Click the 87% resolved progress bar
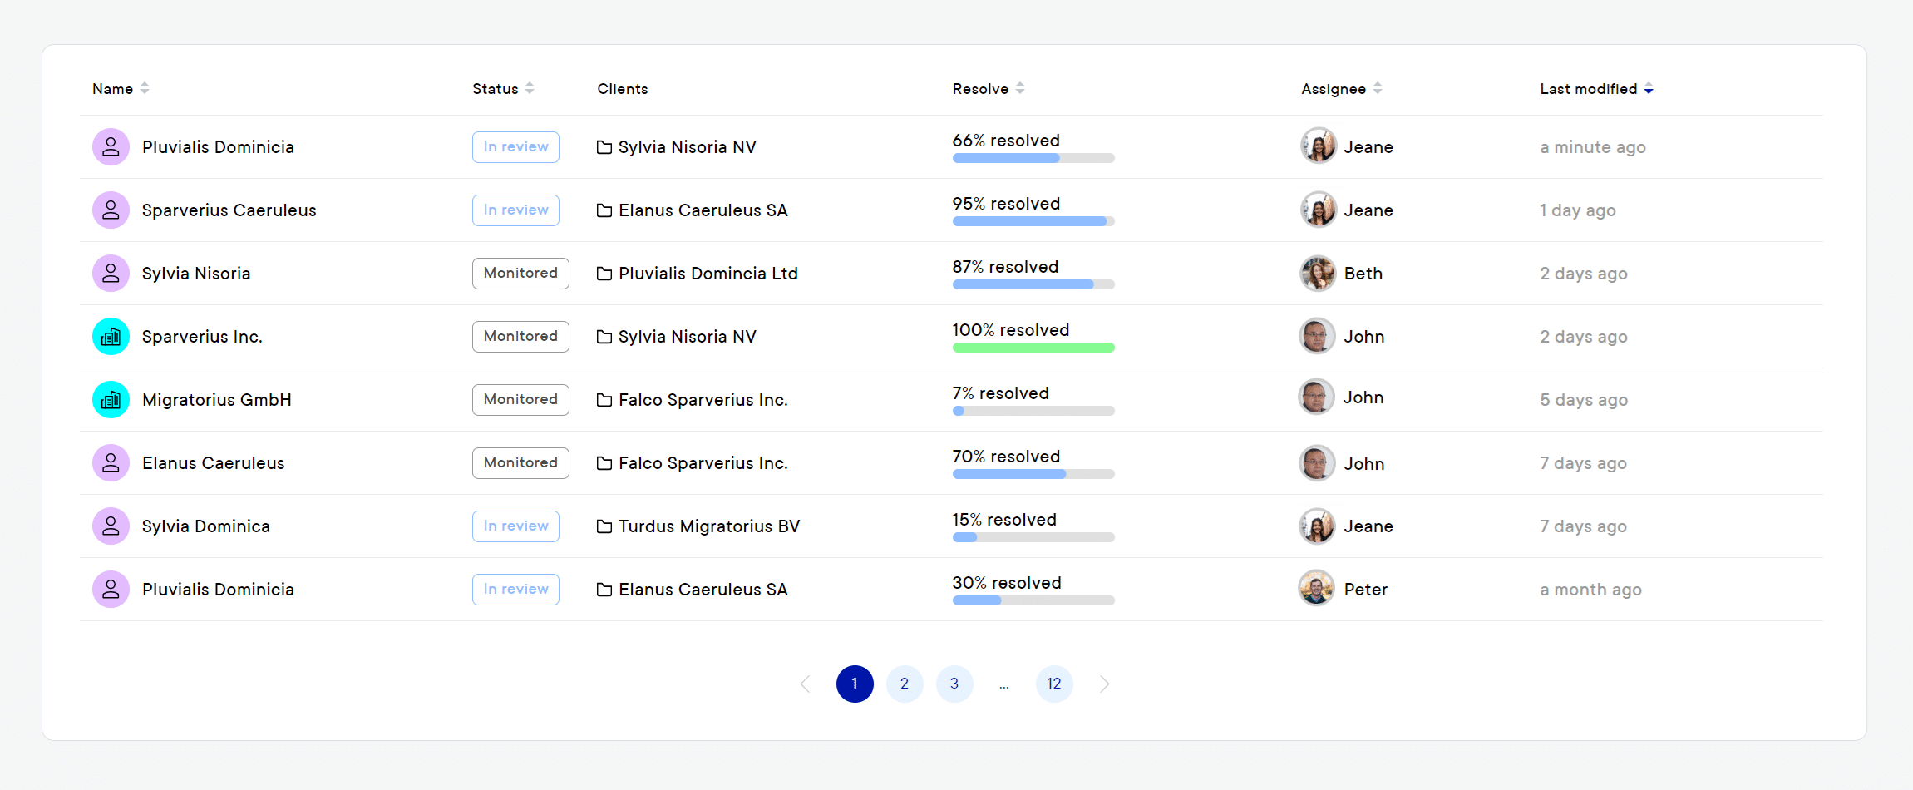Image resolution: width=1913 pixels, height=790 pixels. [1033, 284]
